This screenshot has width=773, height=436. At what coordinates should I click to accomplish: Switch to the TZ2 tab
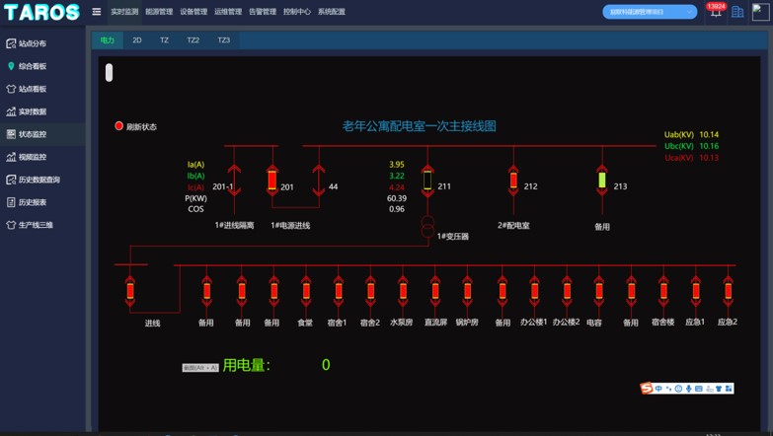tap(193, 40)
